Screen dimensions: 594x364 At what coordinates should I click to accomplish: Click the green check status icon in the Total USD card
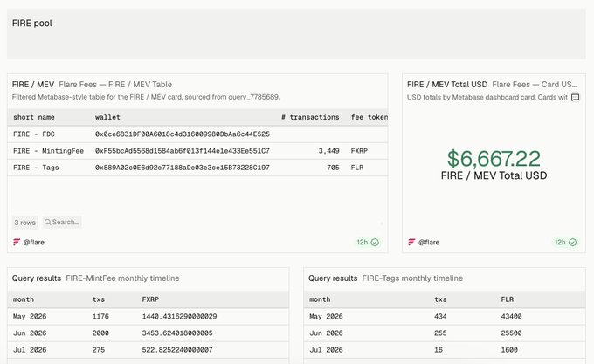(x=573, y=242)
